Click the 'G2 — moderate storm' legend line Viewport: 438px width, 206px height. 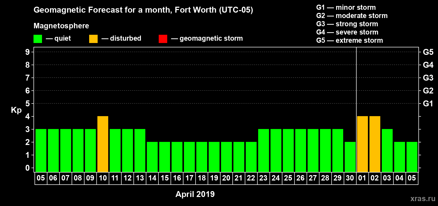click(x=352, y=16)
